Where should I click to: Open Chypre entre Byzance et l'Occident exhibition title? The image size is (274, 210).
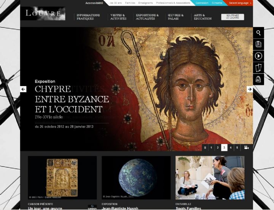click(x=72, y=99)
